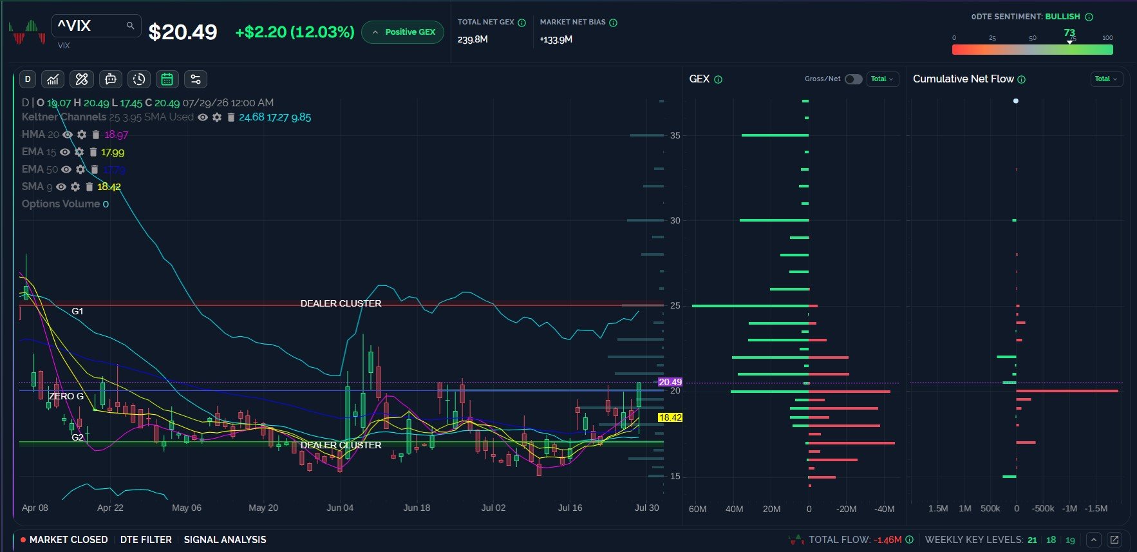This screenshot has width=1137, height=552.
Task: Open the DTE FILTER tab
Action: (146, 540)
